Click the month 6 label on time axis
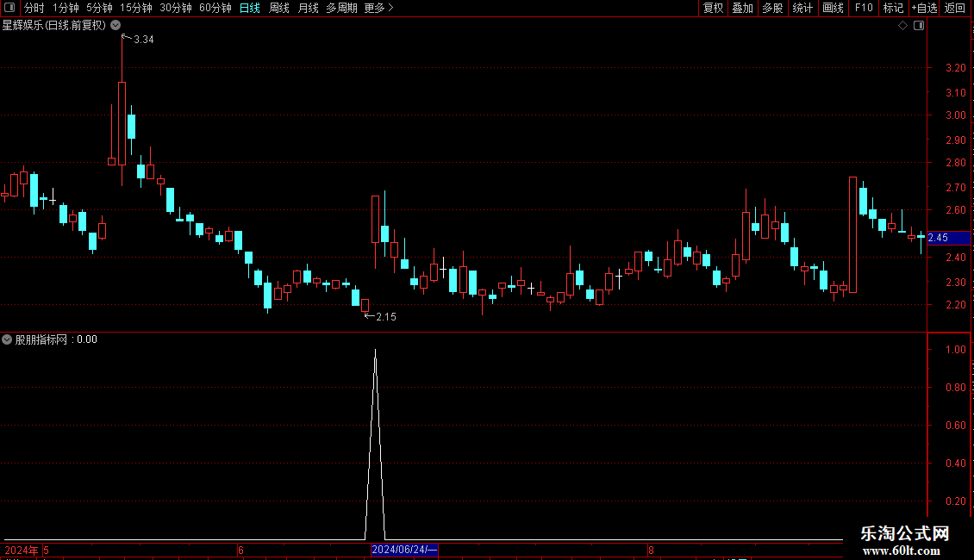 tap(241, 550)
